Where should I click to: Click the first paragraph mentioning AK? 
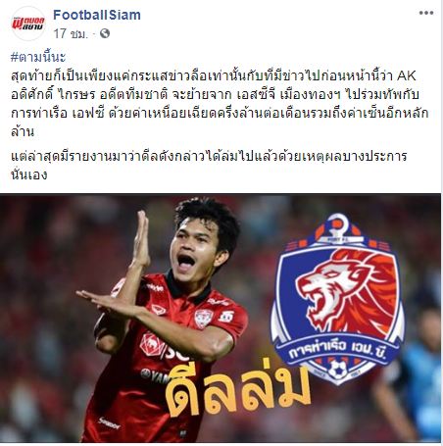coord(220,104)
